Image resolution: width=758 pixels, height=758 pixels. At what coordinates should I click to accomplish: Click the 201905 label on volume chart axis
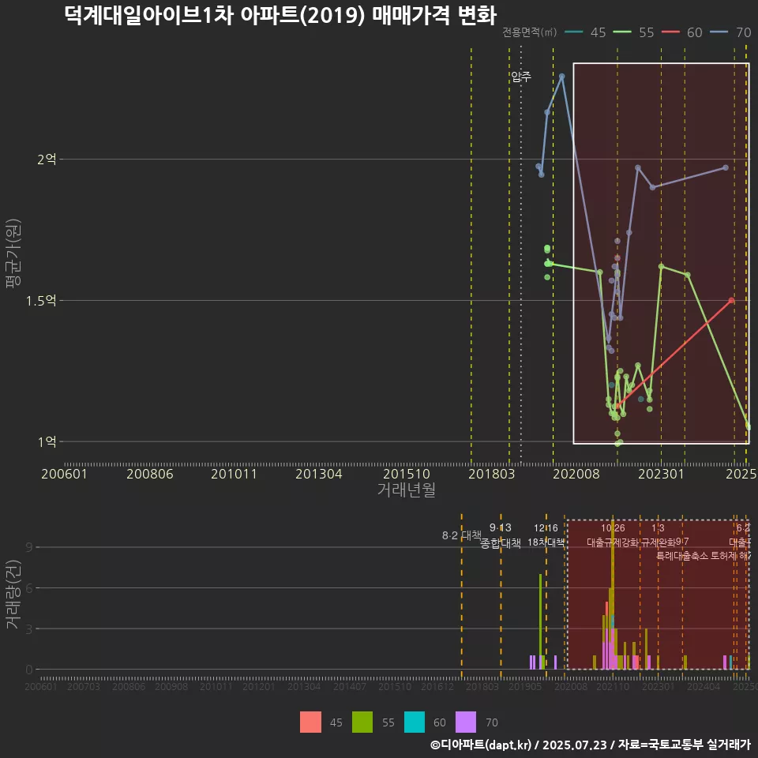(x=525, y=686)
